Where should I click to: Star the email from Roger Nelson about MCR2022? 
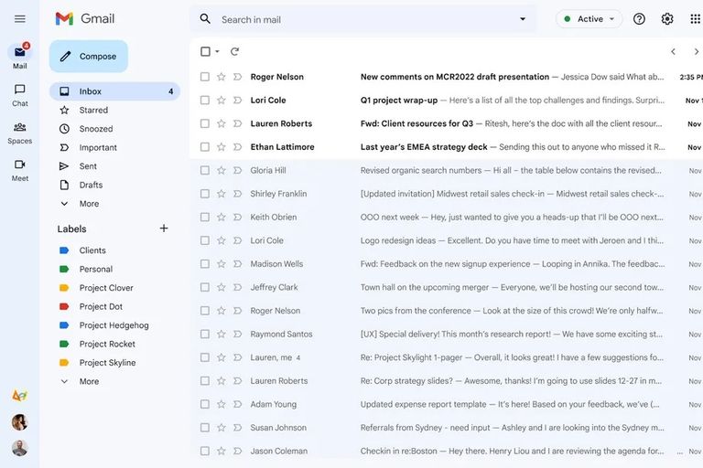coord(221,77)
